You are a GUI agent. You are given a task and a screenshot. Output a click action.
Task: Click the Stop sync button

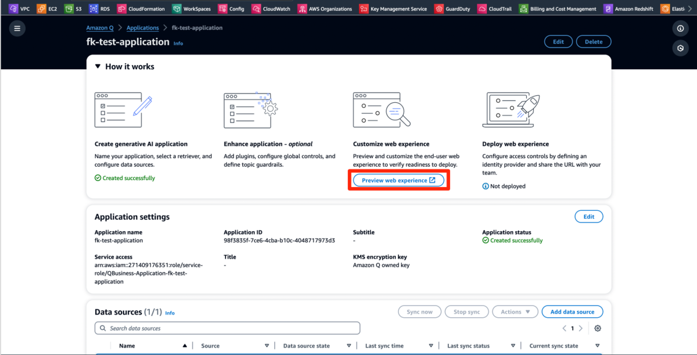pos(467,312)
